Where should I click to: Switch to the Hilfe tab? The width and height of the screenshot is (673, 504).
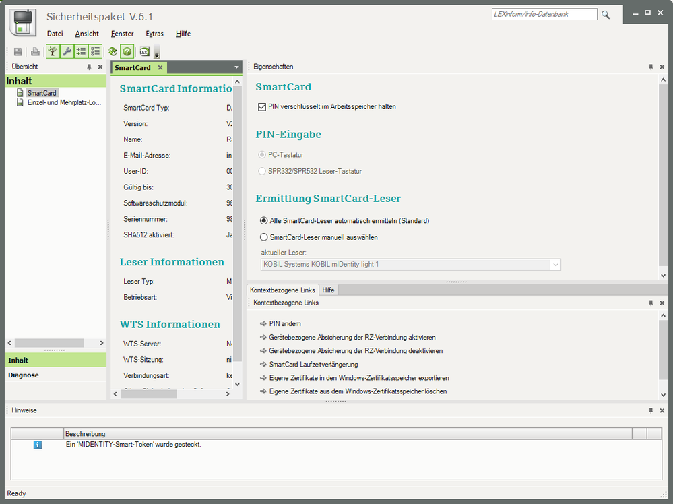[x=328, y=290]
